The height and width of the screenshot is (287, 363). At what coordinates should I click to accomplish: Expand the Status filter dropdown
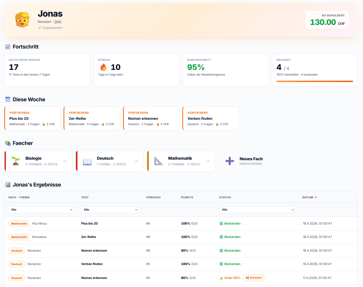tap(257, 210)
